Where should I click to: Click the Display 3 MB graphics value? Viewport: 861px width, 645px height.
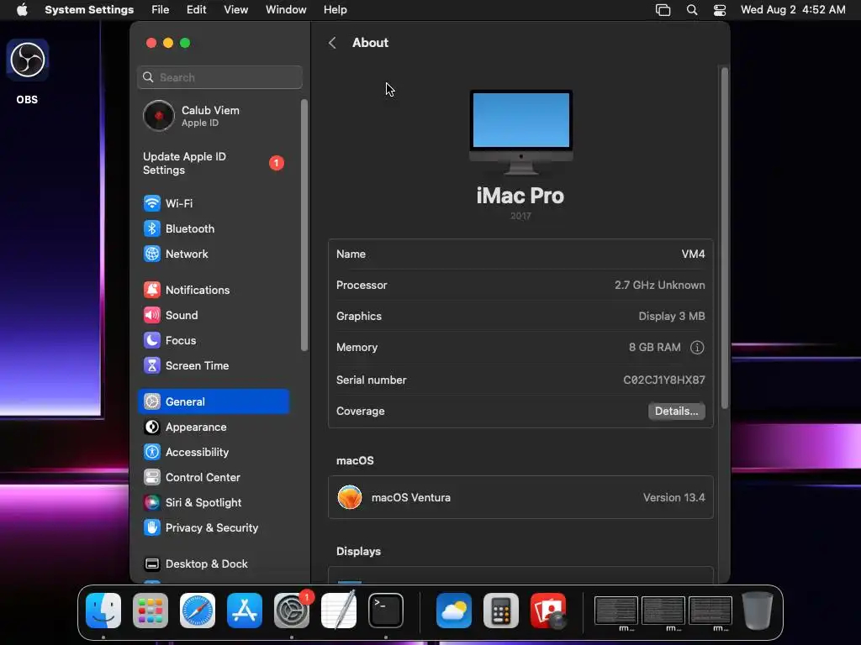[x=672, y=316]
